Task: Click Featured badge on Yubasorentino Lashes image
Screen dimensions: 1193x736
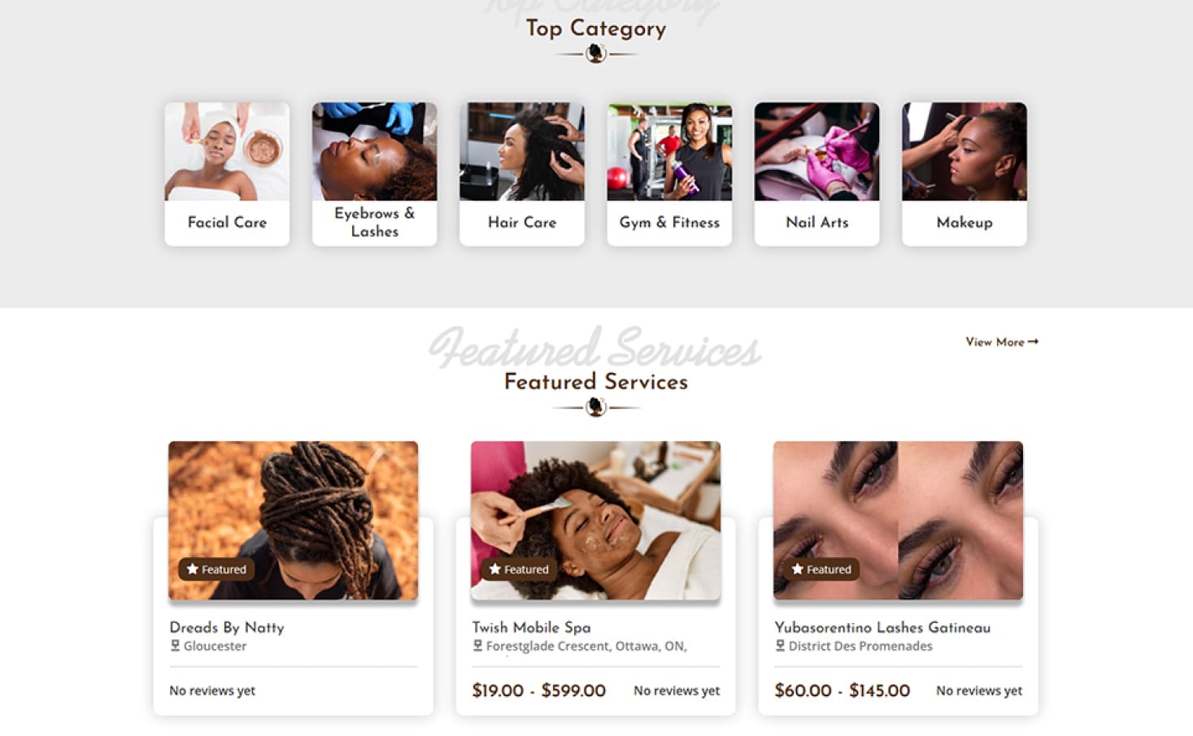Action: coord(821,569)
